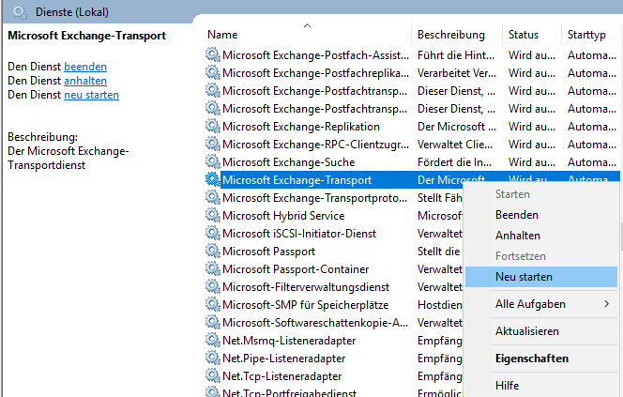Choose Beenden in the context menu
Viewport: 623px width, 397px height.
(x=540, y=215)
